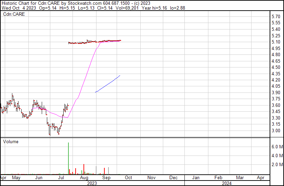Screen dimensions: 284x186
Task: Select the 2023 year label
Action: coord(92,183)
